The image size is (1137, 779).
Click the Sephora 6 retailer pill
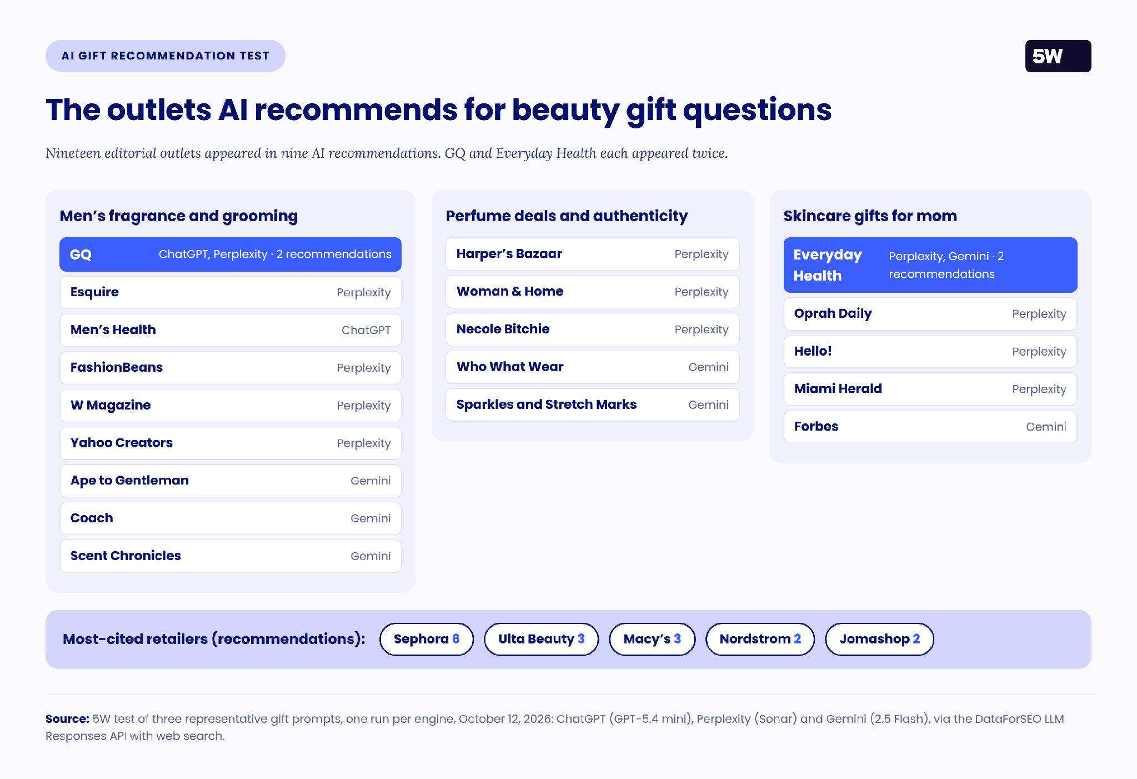pos(427,640)
